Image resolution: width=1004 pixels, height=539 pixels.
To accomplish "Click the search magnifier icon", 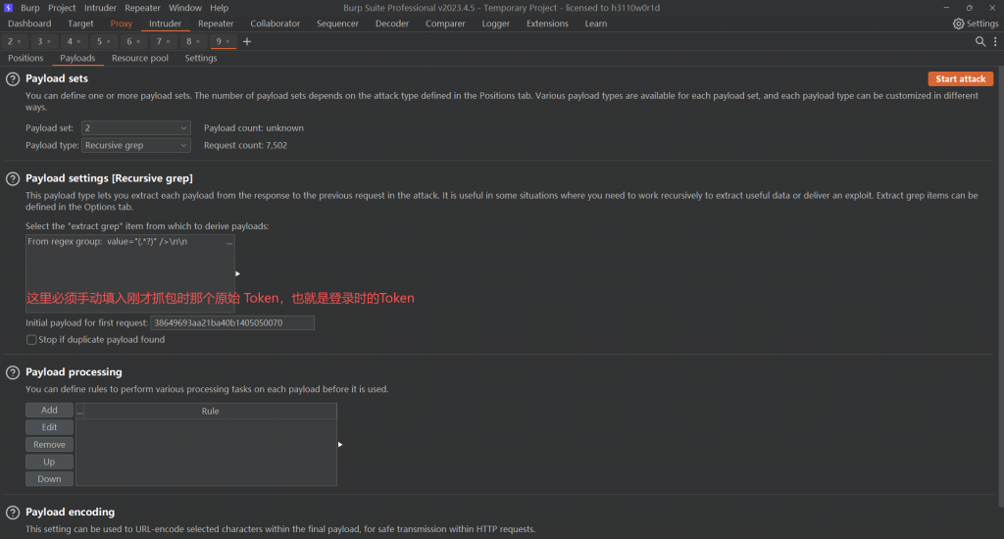I will [979, 41].
